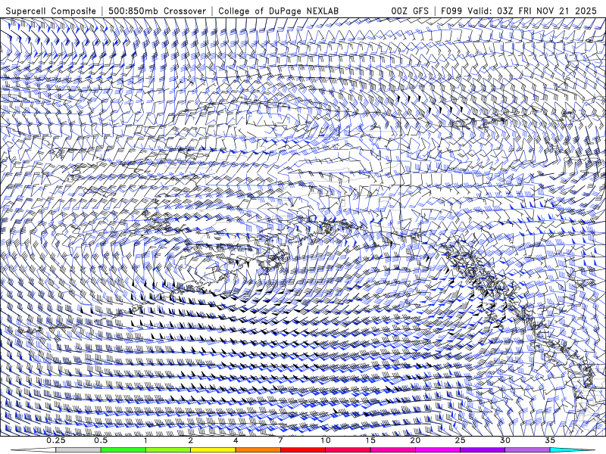Pick the yellow-green color bar segment
This screenshot has height=454, width=606.
(168, 450)
